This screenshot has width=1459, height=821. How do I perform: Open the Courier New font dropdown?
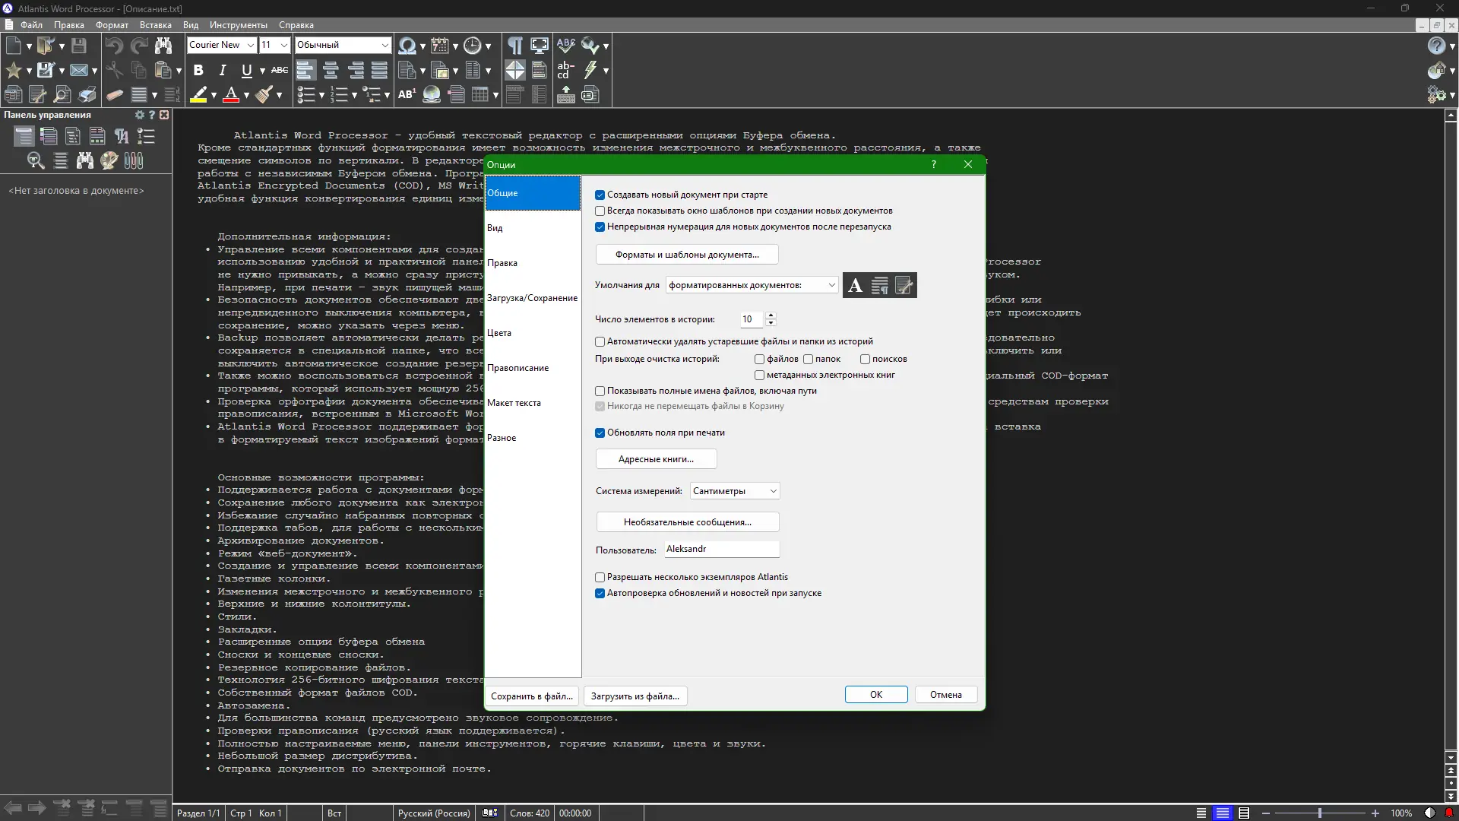point(250,46)
